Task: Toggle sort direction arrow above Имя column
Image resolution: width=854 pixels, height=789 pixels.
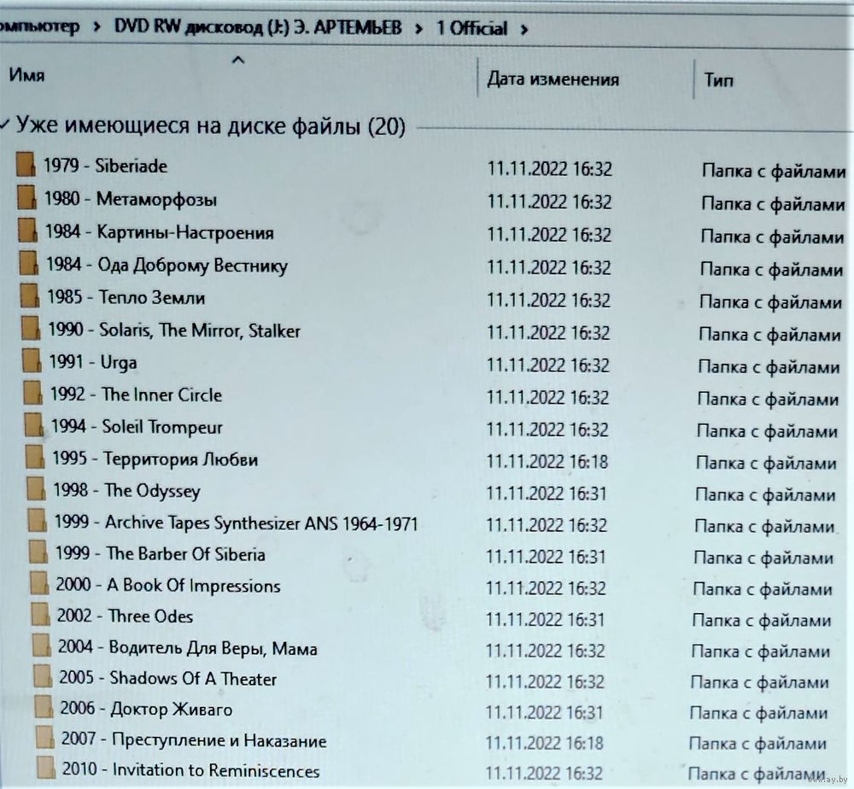Action: tap(238, 60)
